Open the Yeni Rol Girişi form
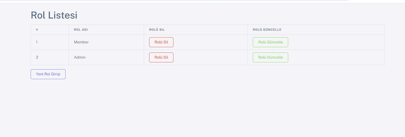Viewport: 405px width, 137px height. coord(48,74)
